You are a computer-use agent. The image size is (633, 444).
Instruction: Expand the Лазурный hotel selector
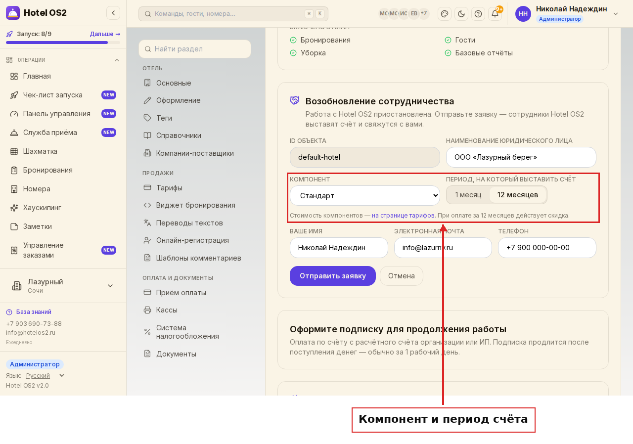(63, 286)
